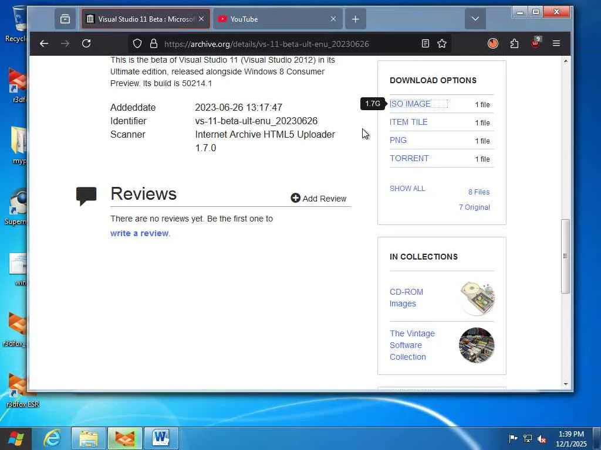The height and width of the screenshot is (450, 601).
Task: Open the orange circular toolbar icon
Action: pos(493,43)
